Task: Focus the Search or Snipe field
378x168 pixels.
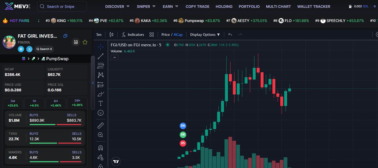Action: tap(62, 6)
